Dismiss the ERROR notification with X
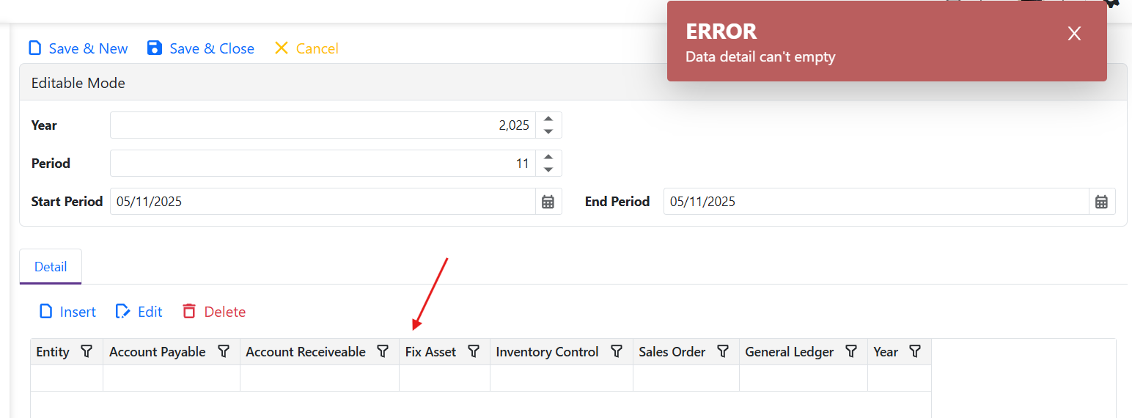The image size is (1132, 418). pos(1074,33)
